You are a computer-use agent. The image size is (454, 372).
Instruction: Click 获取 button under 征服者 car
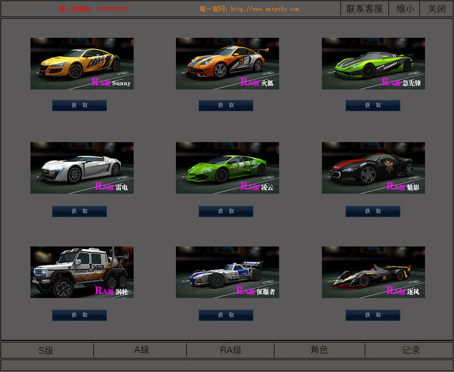coord(226,315)
